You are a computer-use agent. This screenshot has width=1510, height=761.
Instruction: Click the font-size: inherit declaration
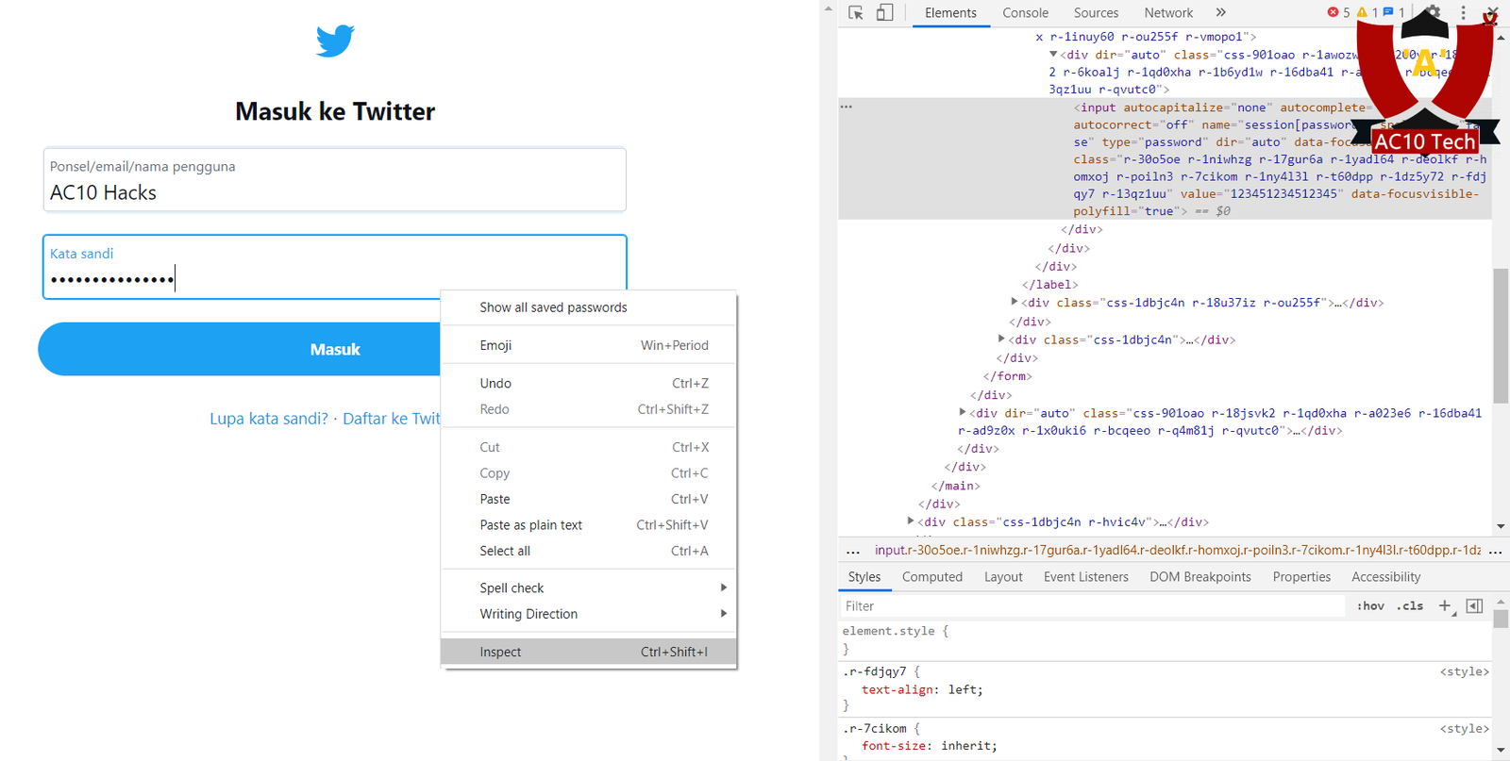tap(929, 746)
